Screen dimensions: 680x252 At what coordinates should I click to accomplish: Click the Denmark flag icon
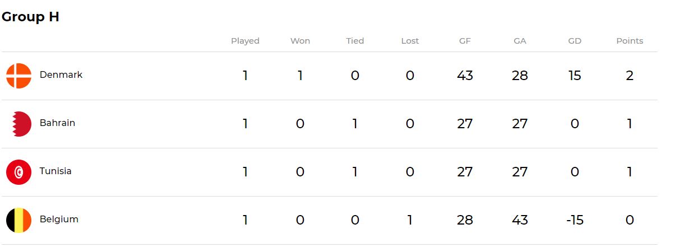pyautogui.click(x=18, y=76)
